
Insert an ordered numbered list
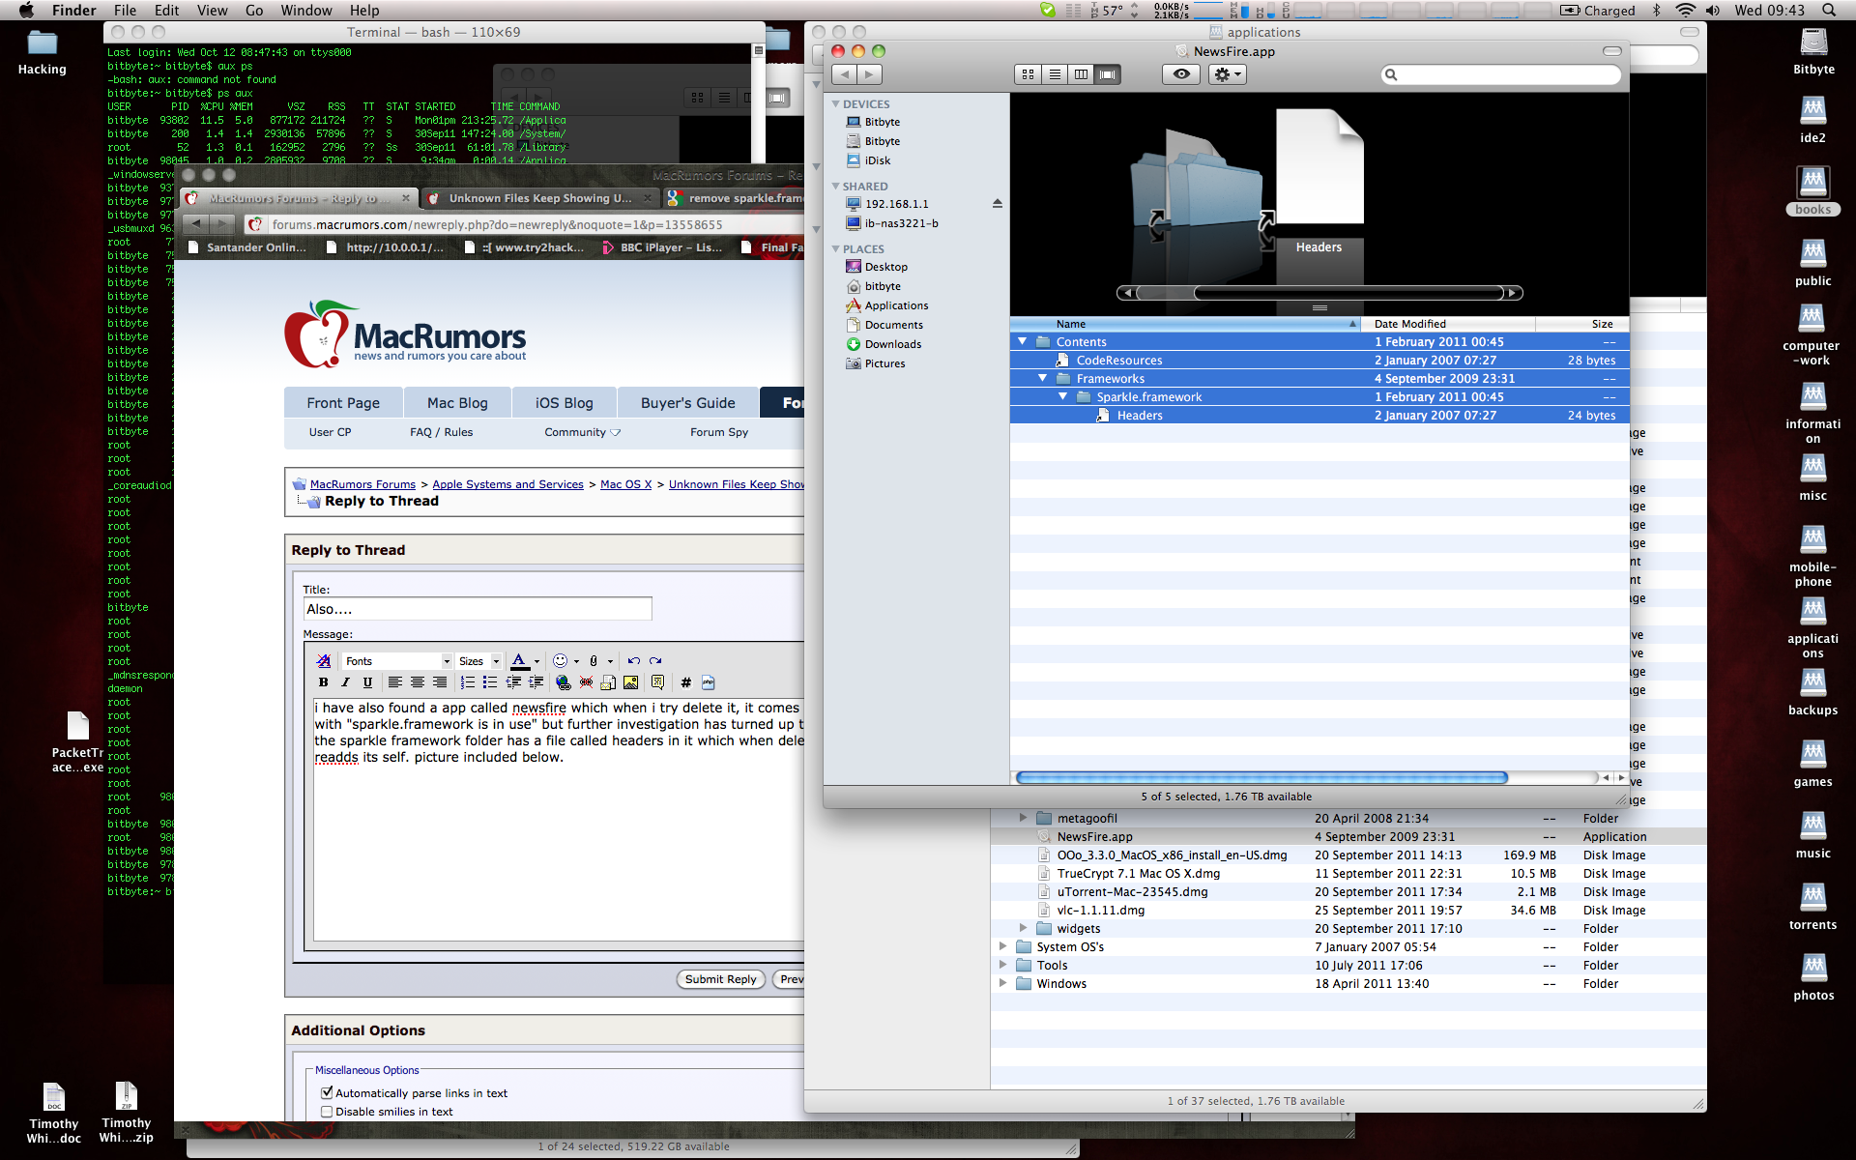[468, 682]
